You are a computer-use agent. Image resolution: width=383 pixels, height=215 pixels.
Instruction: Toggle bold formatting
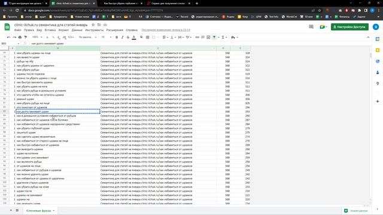coord(117,37)
